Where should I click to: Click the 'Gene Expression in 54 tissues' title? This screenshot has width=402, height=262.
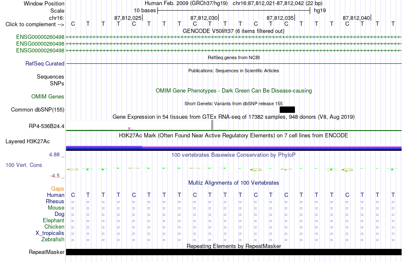pyautogui.click(x=234, y=117)
